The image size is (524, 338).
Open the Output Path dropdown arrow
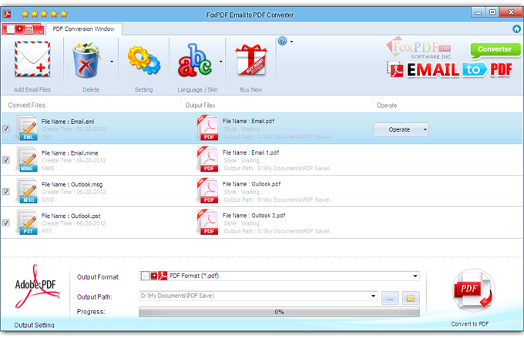point(373,296)
